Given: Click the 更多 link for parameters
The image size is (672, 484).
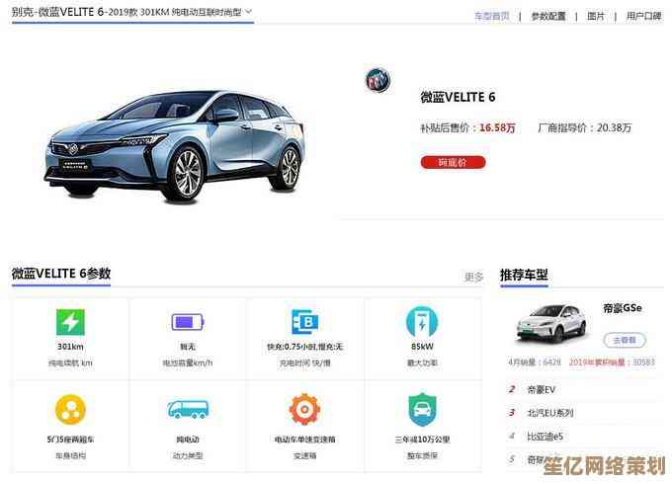Looking at the screenshot, I should click(x=474, y=278).
